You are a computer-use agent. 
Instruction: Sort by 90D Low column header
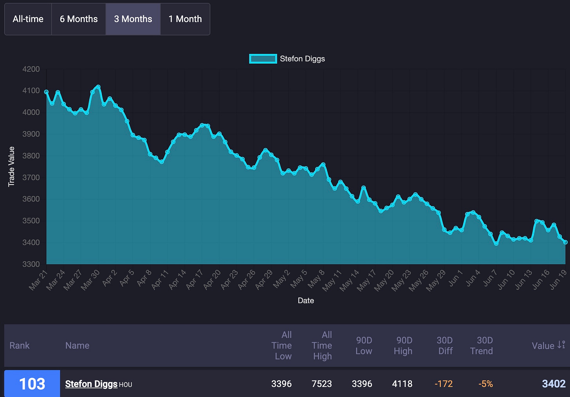tap(364, 346)
